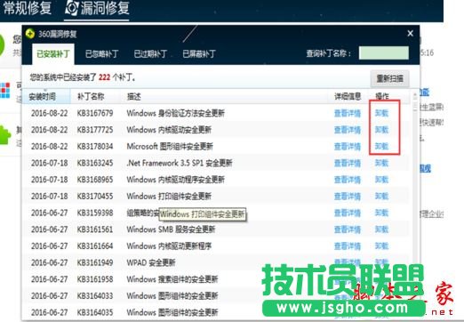
Task: View details for patch KB3161561
Action: pyautogui.click(x=348, y=229)
